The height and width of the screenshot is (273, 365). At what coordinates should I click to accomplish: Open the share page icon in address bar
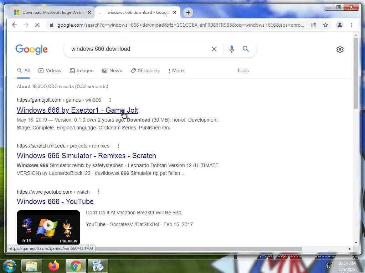coord(314,25)
